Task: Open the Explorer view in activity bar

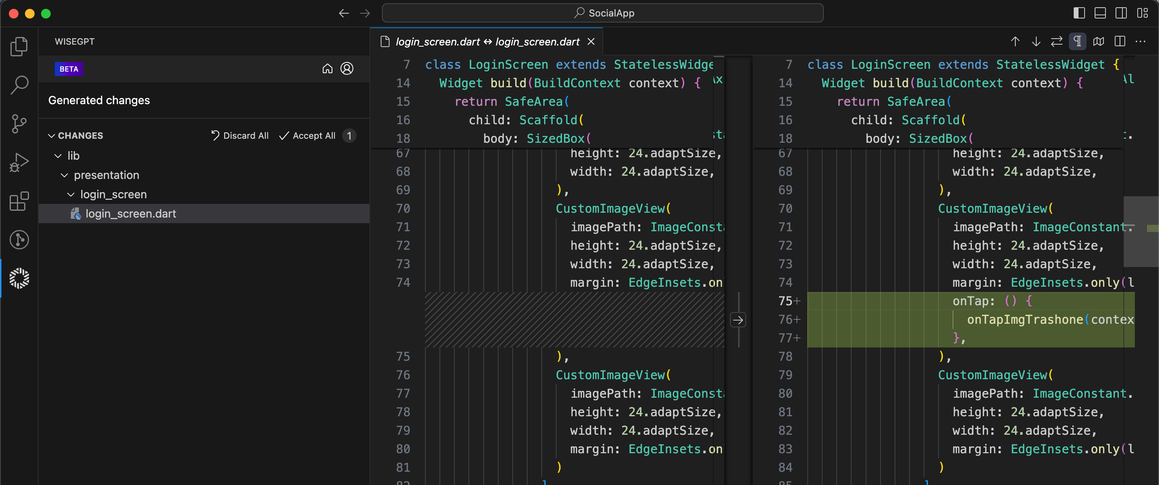Action: click(19, 46)
